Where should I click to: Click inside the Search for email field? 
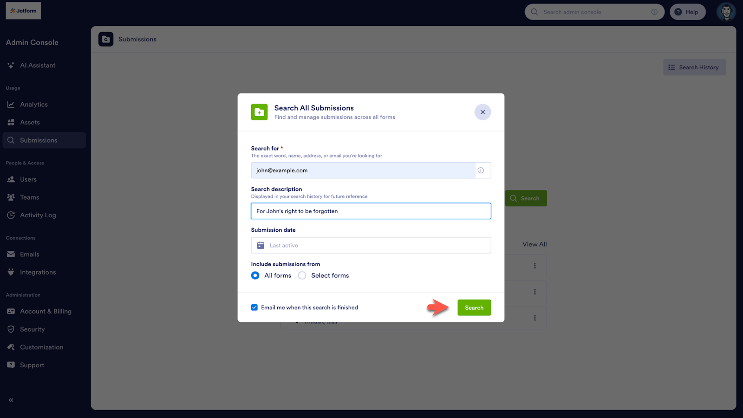tap(367, 170)
